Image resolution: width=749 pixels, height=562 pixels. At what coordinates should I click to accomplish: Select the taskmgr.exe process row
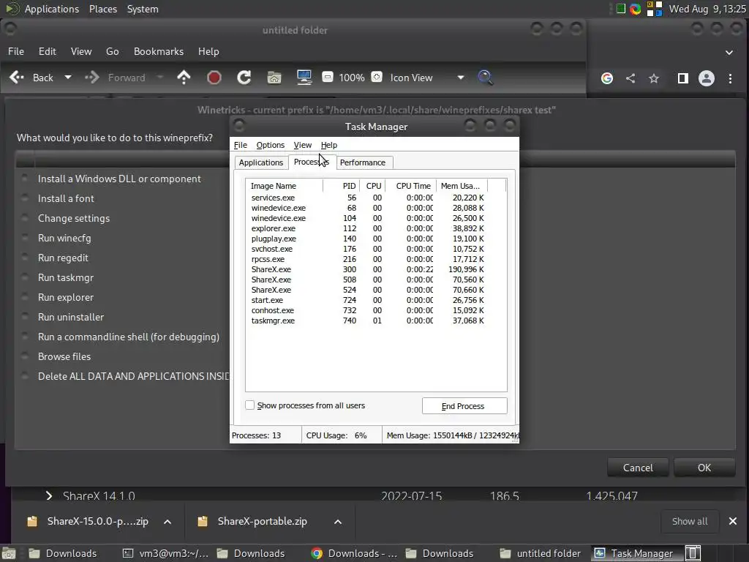pos(368,321)
